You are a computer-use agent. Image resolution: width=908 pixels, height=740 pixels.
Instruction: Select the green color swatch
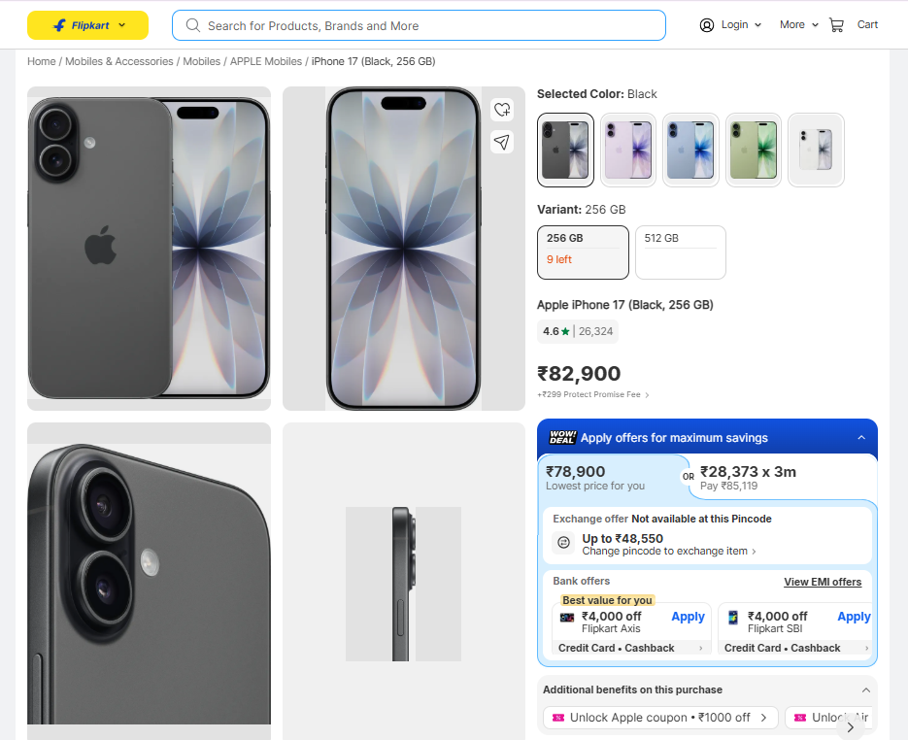pyautogui.click(x=754, y=150)
